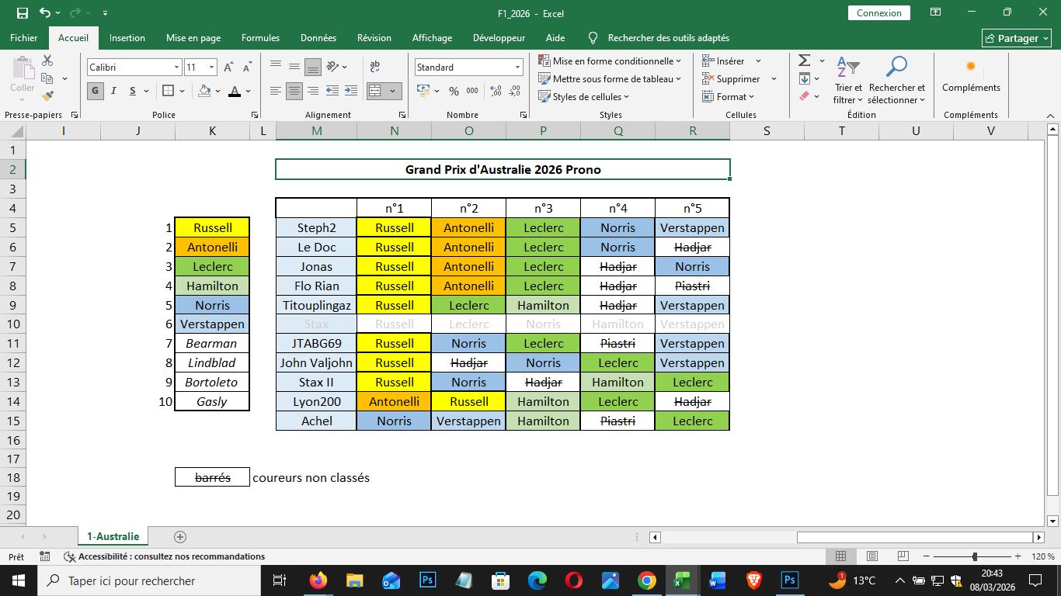Increase font size with the large A icon
Viewport: 1061px width, 596px height.
[x=229, y=68]
